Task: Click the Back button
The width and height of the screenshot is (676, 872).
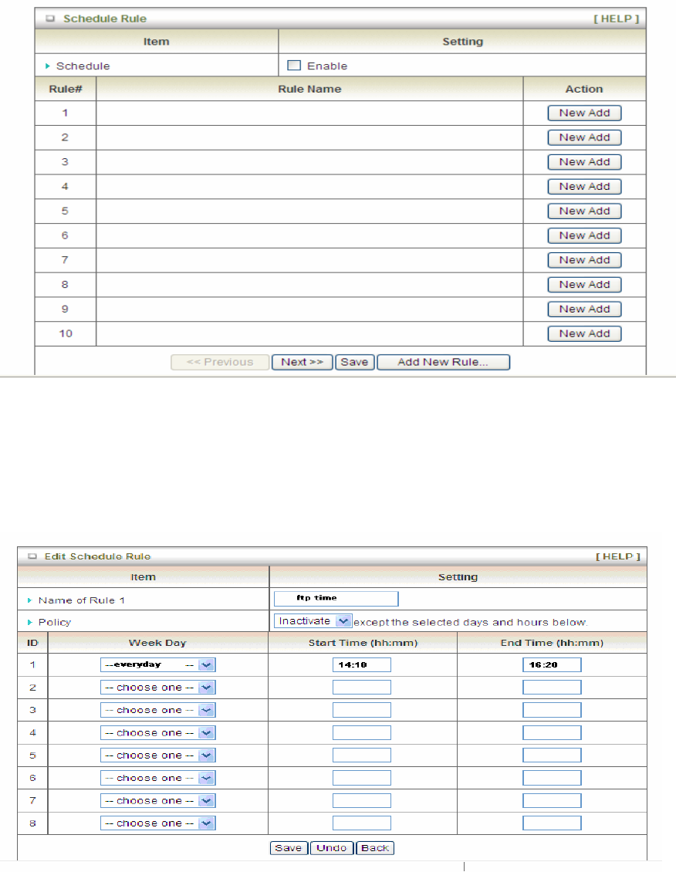Action: pyautogui.click(x=375, y=848)
